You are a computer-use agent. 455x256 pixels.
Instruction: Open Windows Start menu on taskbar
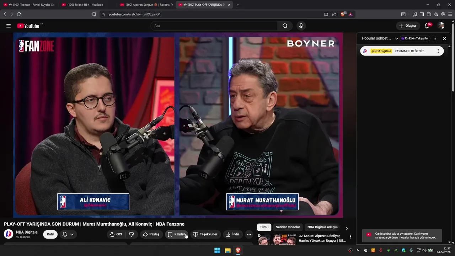[217, 250]
